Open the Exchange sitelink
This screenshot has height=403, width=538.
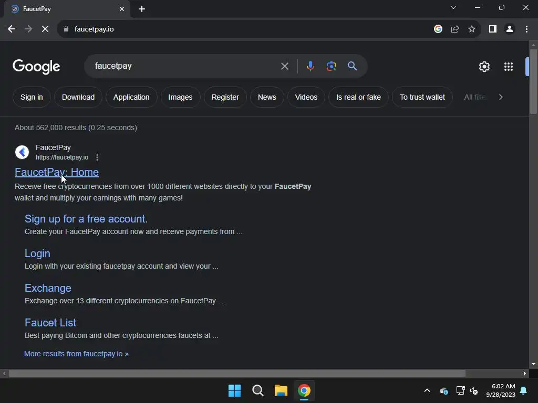(48, 288)
